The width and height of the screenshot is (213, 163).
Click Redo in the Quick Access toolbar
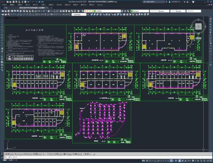[x=33, y=2]
